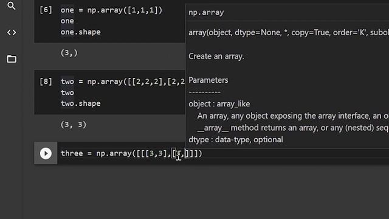389x219 pixels.
Task: Click 'Create an array.' description text
Action: pyautogui.click(x=216, y=57)
